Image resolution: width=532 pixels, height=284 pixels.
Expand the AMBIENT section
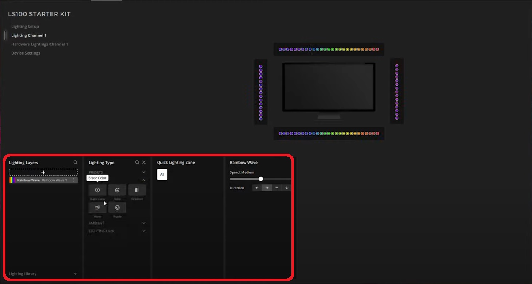point(144,223)
